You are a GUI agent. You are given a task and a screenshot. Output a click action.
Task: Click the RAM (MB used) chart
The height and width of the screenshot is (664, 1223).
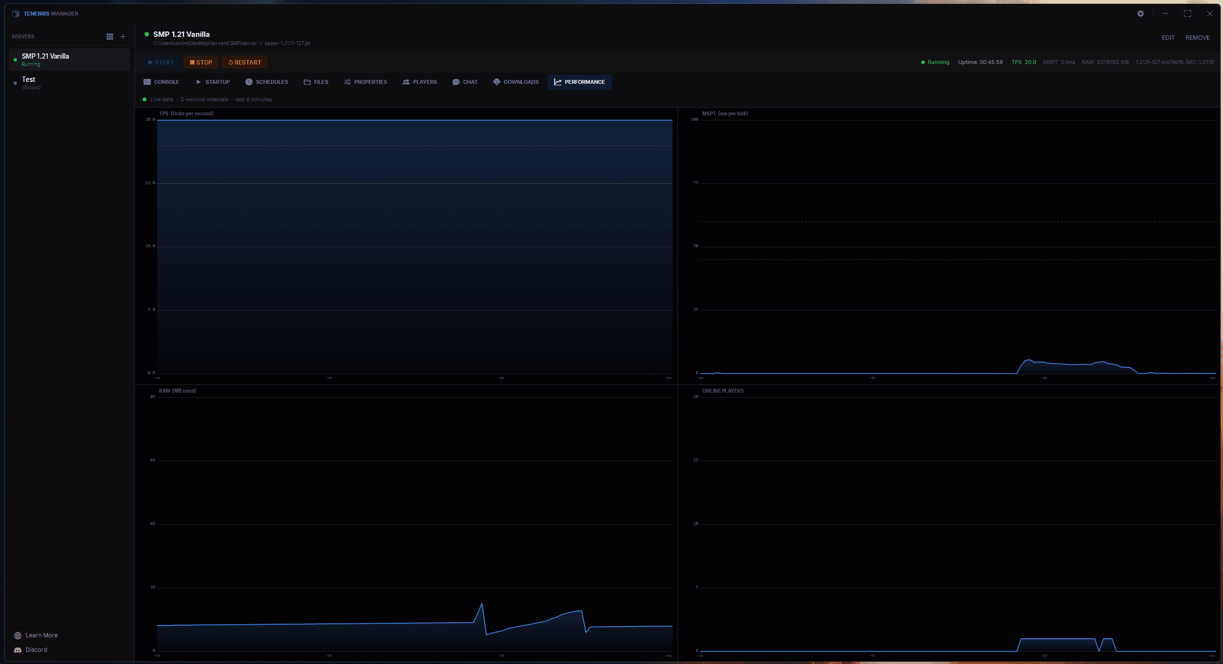tap(406, 523)
